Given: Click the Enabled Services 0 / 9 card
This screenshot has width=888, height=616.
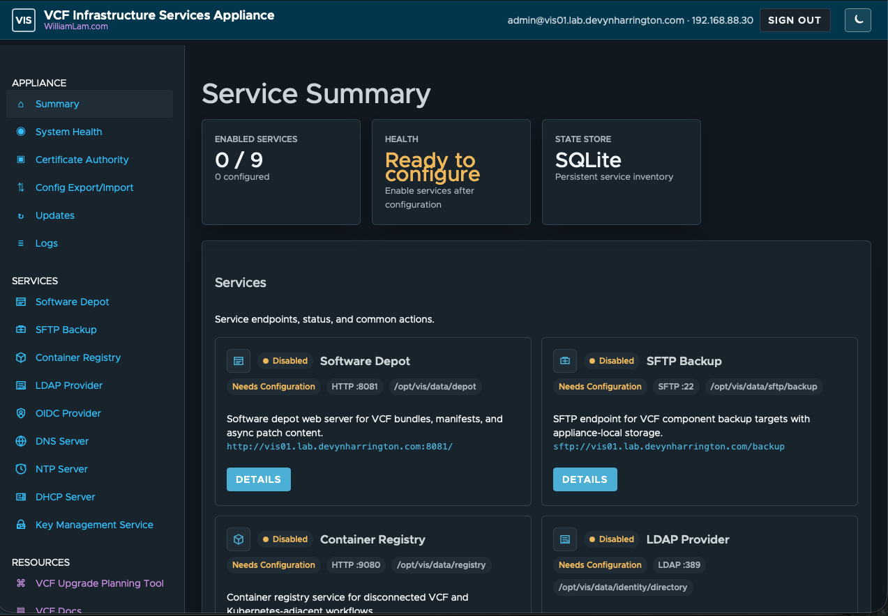Looking at the screenshot, I should tap(281, 172).
